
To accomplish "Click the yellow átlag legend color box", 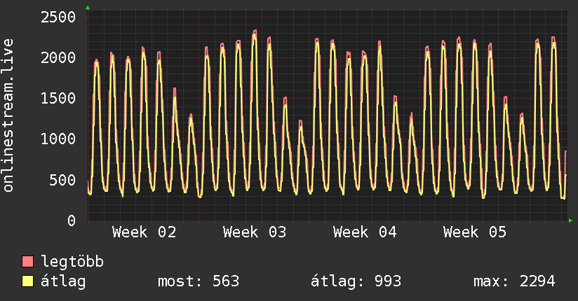I will [x=28, y=282].
